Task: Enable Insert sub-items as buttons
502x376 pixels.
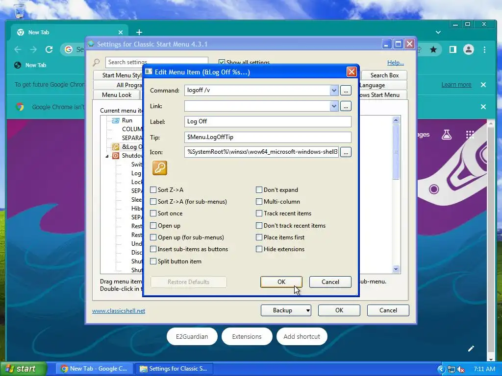Action: pyautogui.click(x=153, y=249)
